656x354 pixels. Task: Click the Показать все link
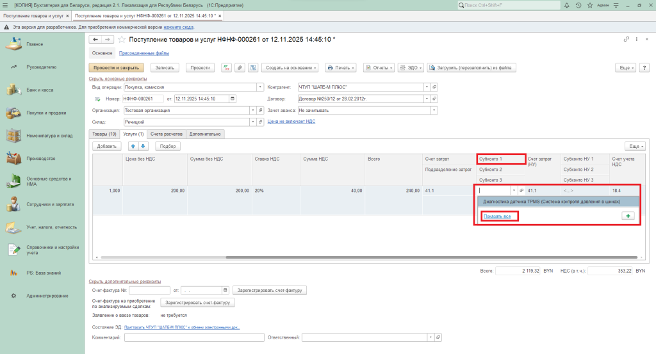point(497,216)
